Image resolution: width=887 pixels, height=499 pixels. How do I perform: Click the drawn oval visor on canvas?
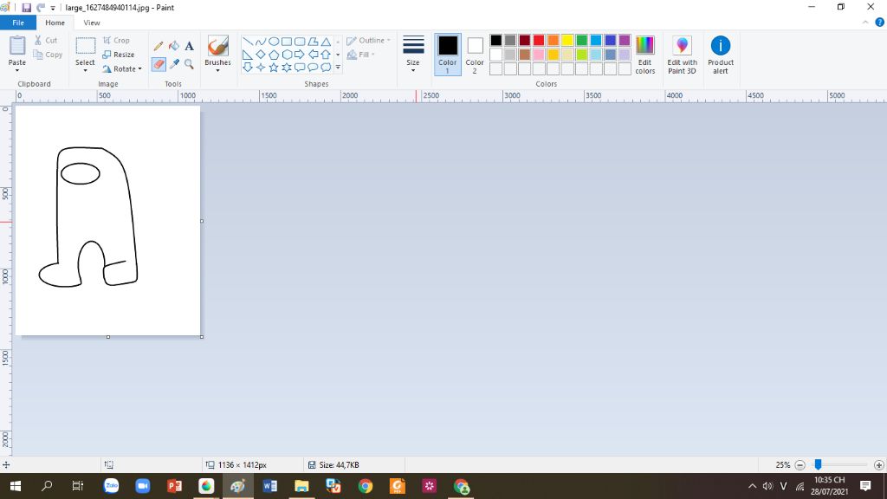click(x=81, y=173)
